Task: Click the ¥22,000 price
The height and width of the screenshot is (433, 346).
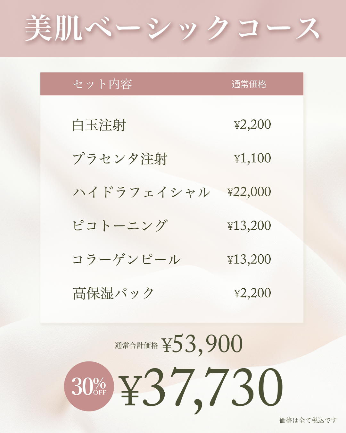Action: click(249, 192)
